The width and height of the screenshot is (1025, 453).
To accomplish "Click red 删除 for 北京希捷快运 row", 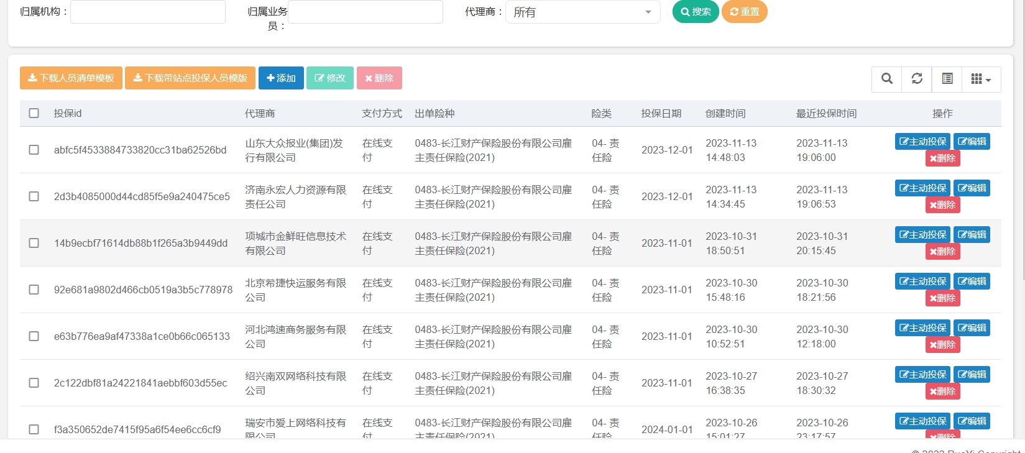I will [x=942, y=298].
